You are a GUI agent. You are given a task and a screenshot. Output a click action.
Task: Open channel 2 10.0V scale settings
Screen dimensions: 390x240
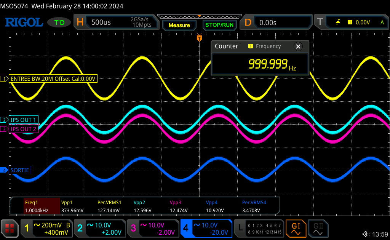pos(103,225)
